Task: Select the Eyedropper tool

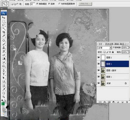Action: tap(4, 89)
